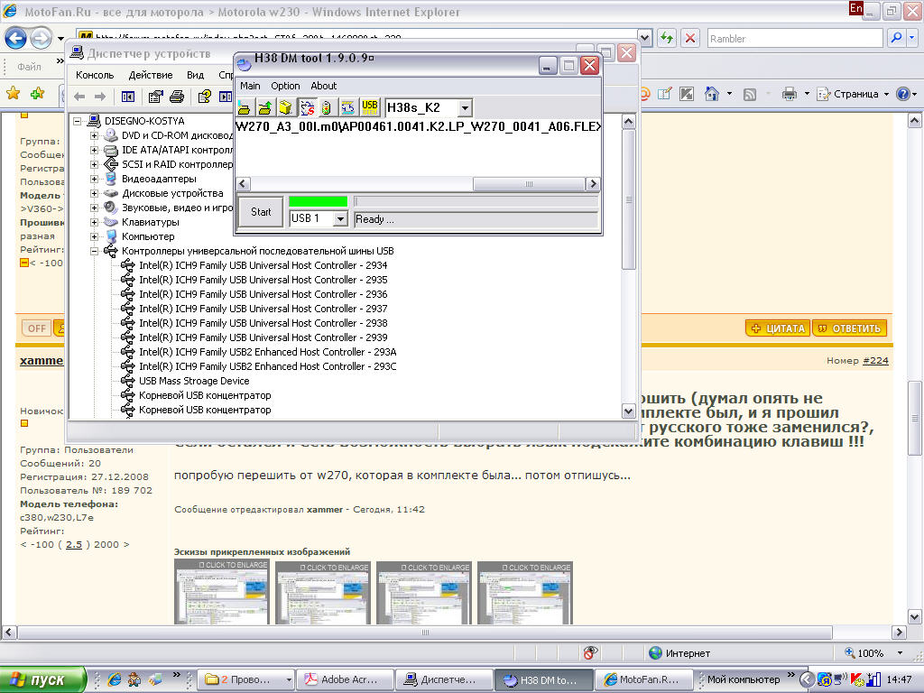This screenshot has width=924, height=693.
Task: Select the Компьютер tree item
Action: (148, 237)
